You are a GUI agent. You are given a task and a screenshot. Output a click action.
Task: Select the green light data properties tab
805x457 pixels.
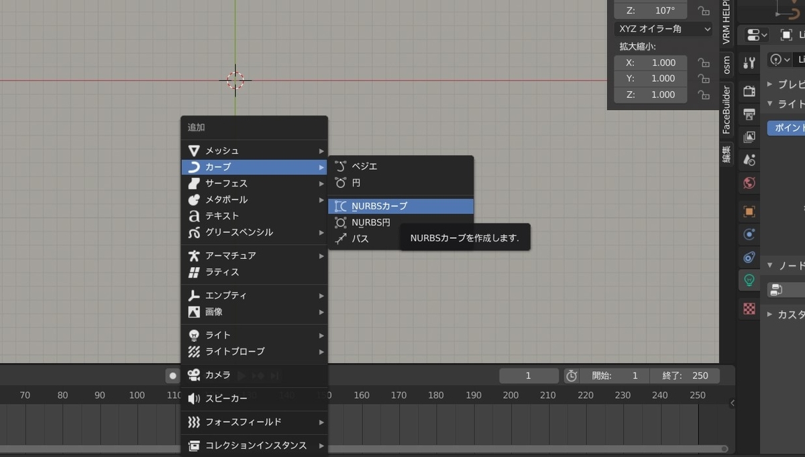749,281
